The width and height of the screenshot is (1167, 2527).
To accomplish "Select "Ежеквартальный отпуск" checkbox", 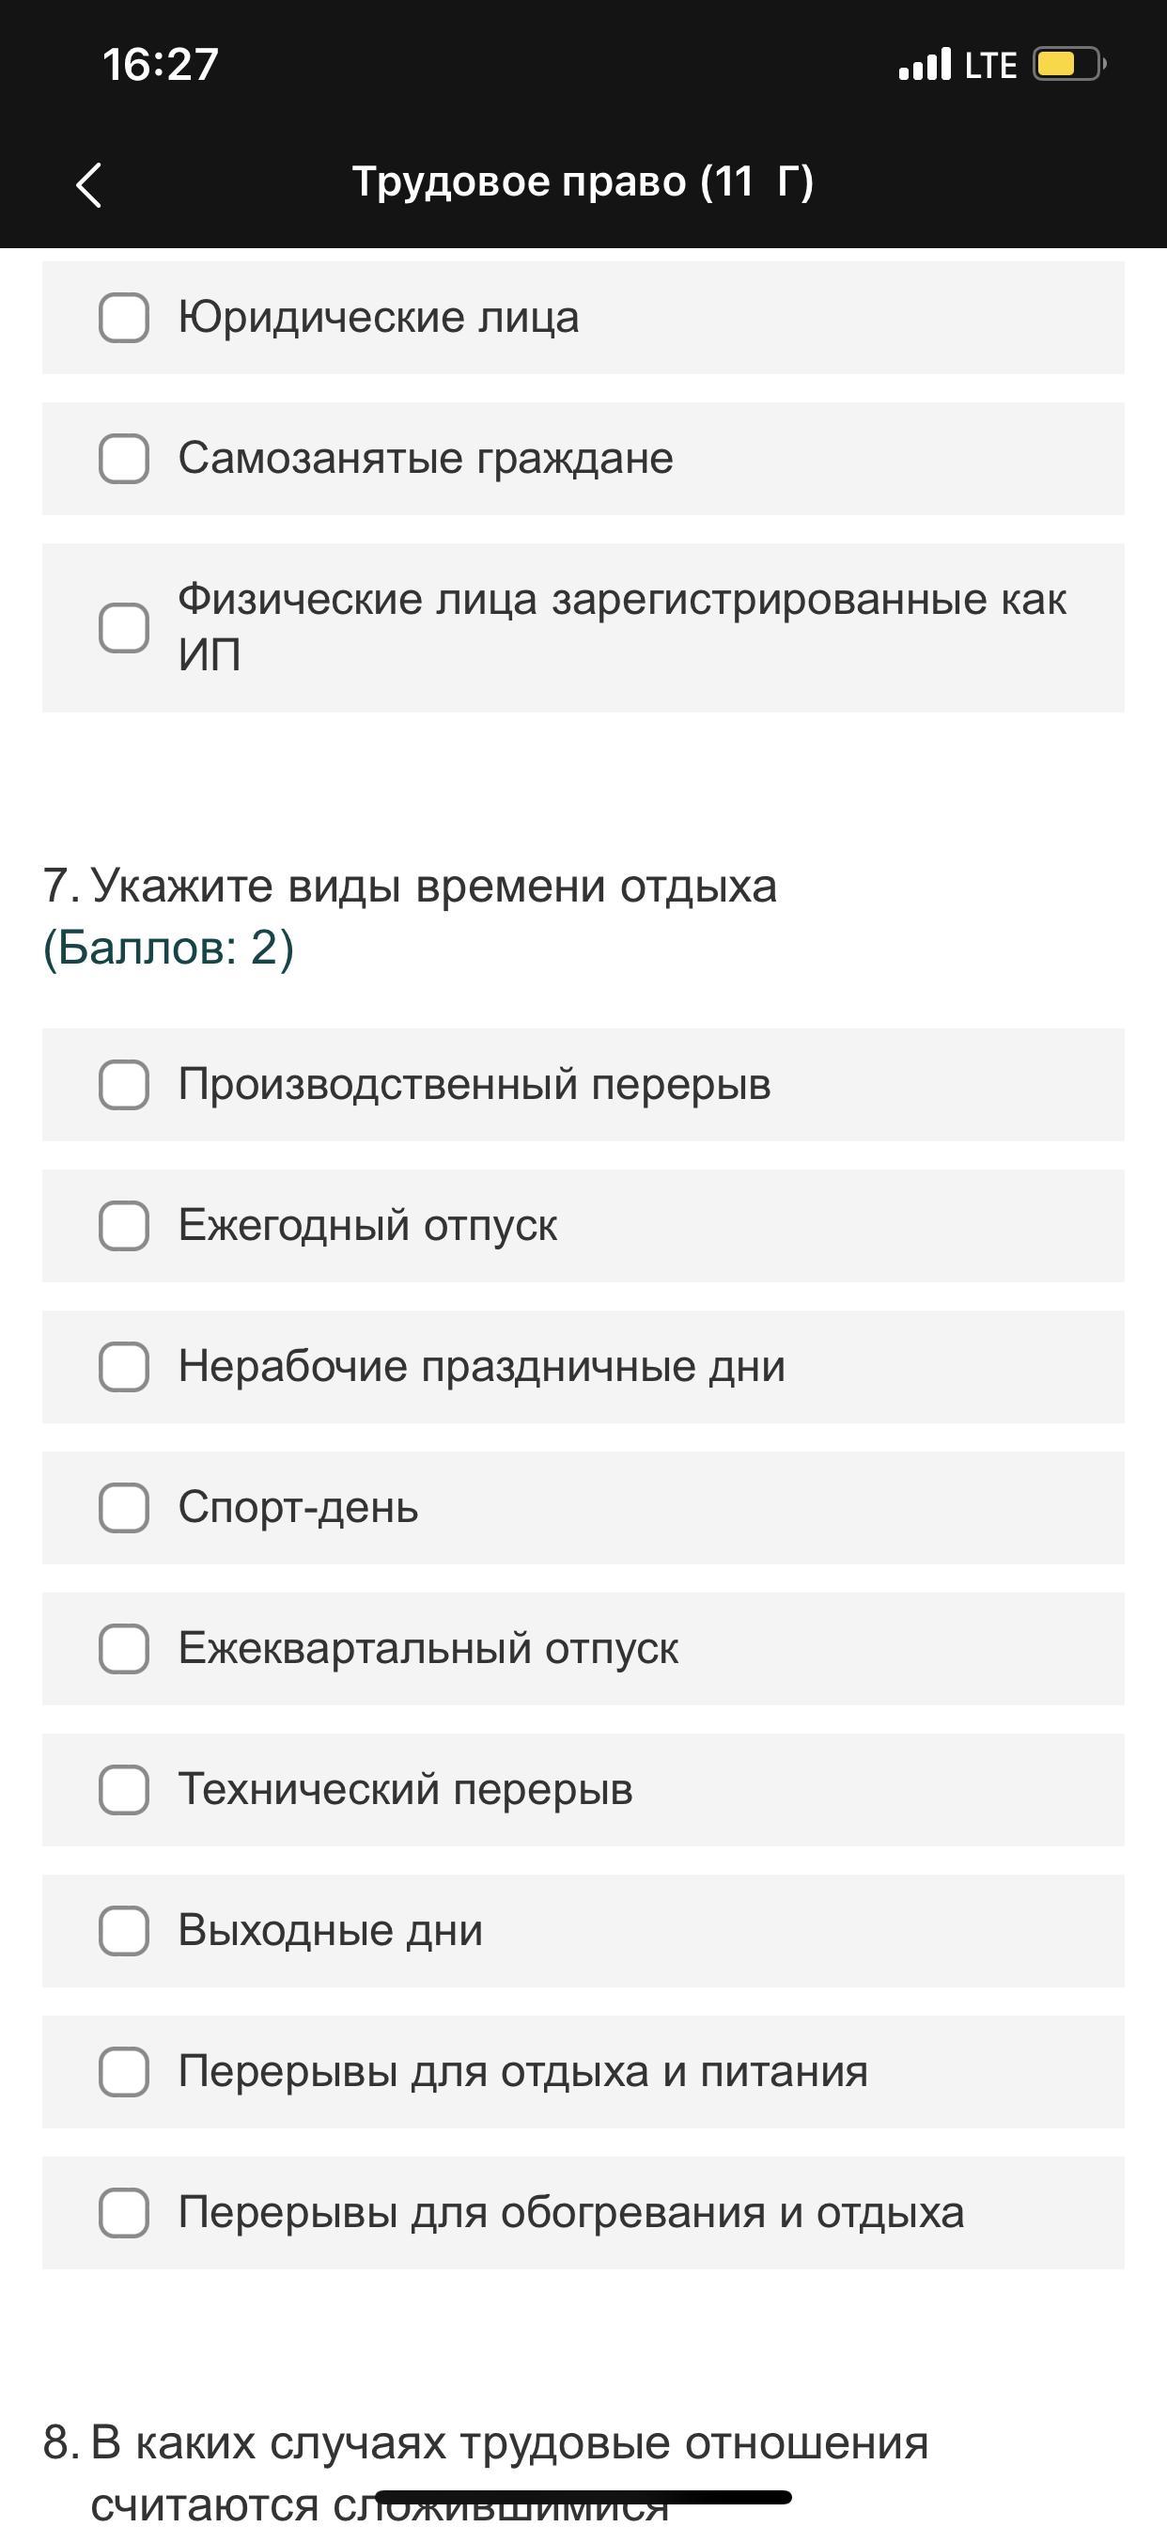I will click(x=124, y=1649).
